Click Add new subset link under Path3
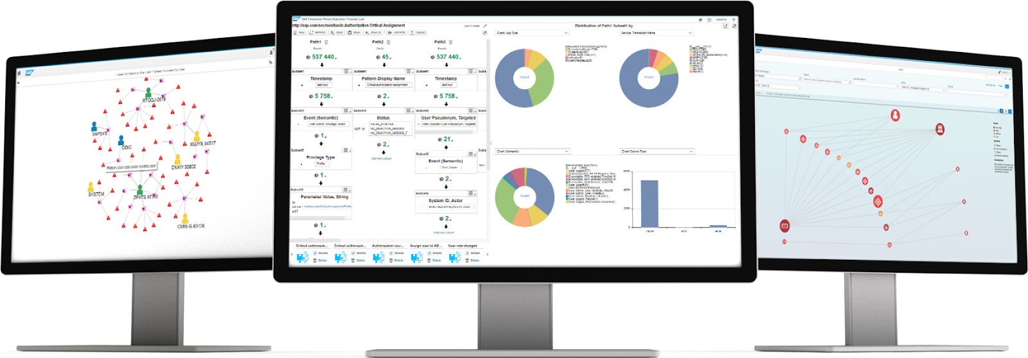Viewport: 1028px width, 358px height. (443, 232)
